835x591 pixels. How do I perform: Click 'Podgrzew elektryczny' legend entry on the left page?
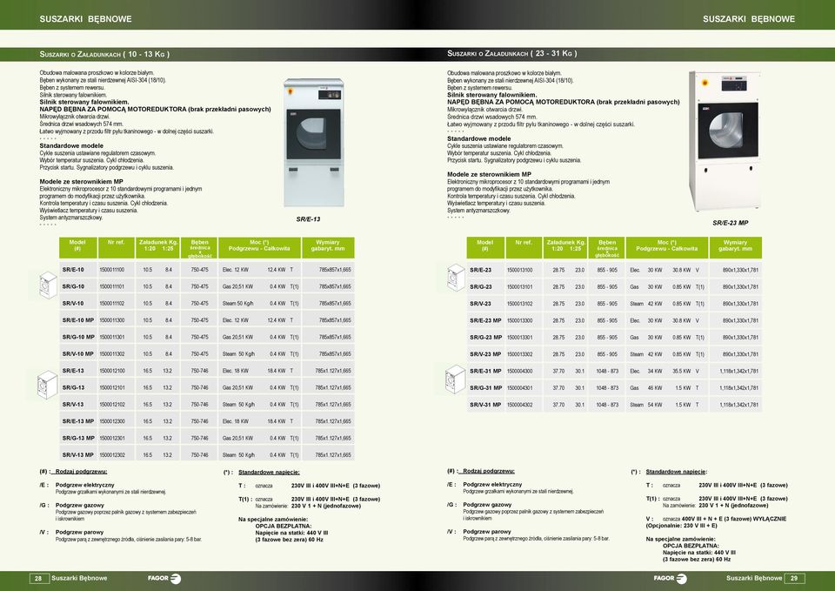[x=84, y=485]
